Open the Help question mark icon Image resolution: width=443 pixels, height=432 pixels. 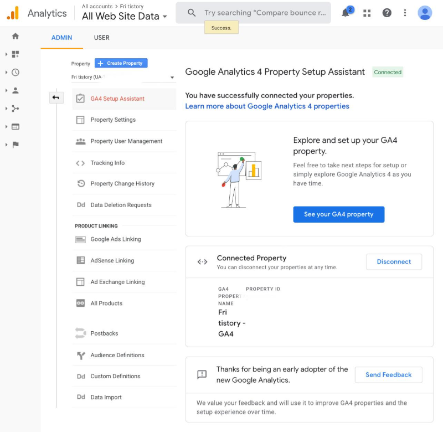pyautogui.click(x=387, y=13)
